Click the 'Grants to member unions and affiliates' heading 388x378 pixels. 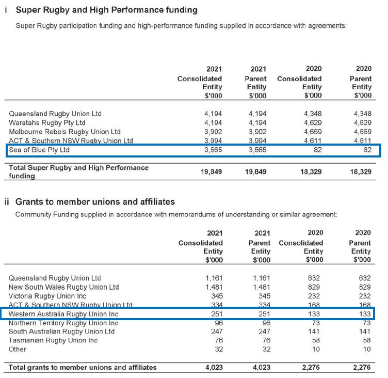95,202
